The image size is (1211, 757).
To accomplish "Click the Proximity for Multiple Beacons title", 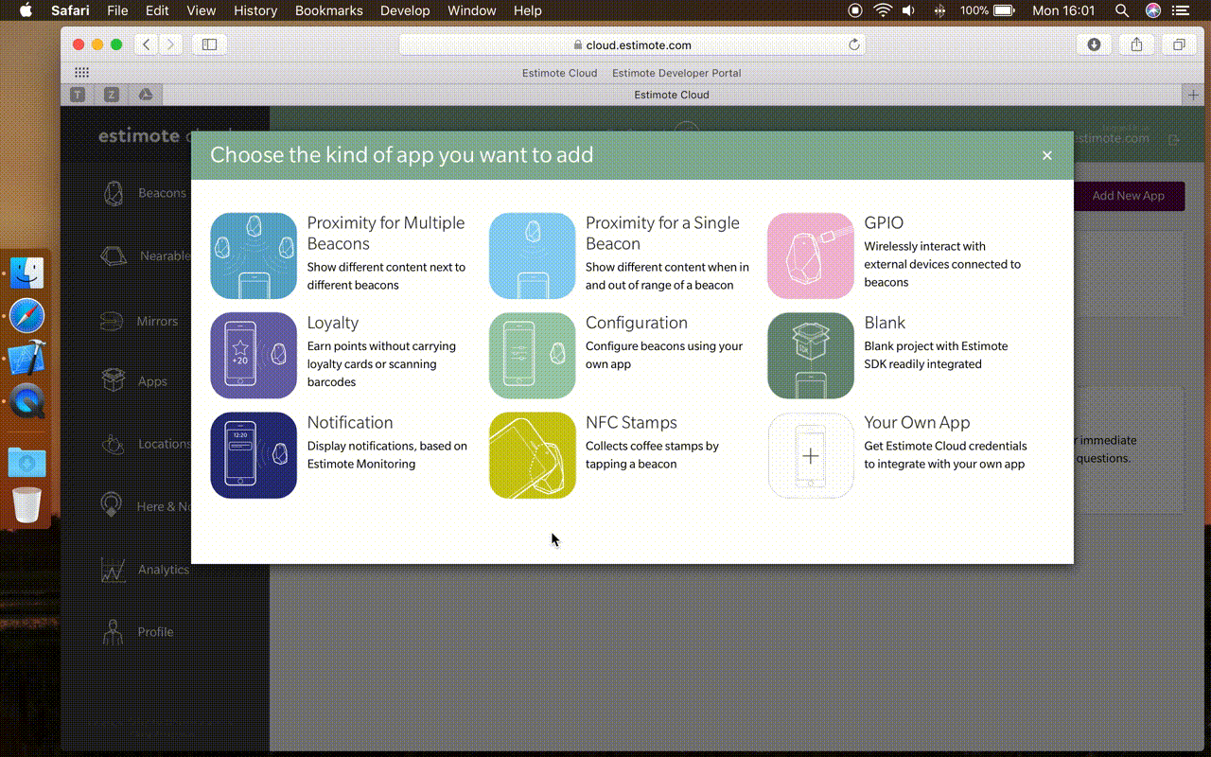I will 386,233.
